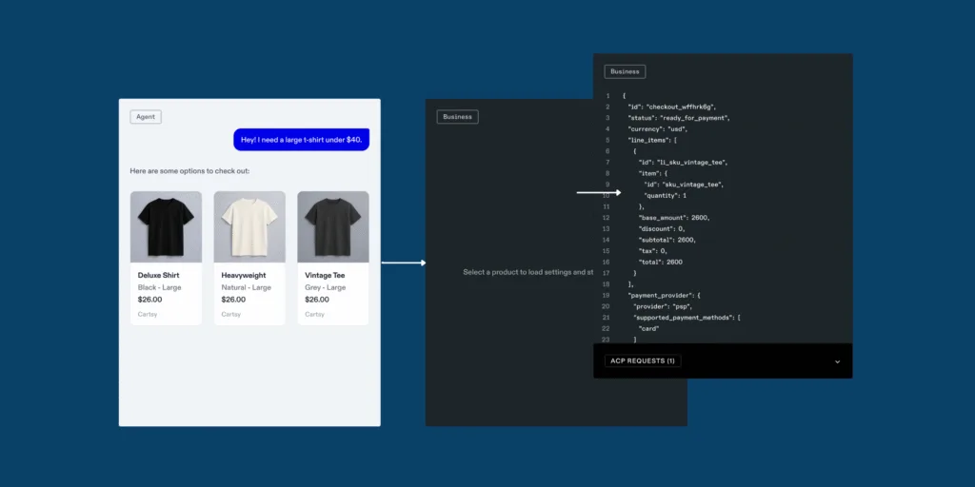Select the cream Heavyweight t-shirt image
Screen dimensions: 975x487
(249, 226)
